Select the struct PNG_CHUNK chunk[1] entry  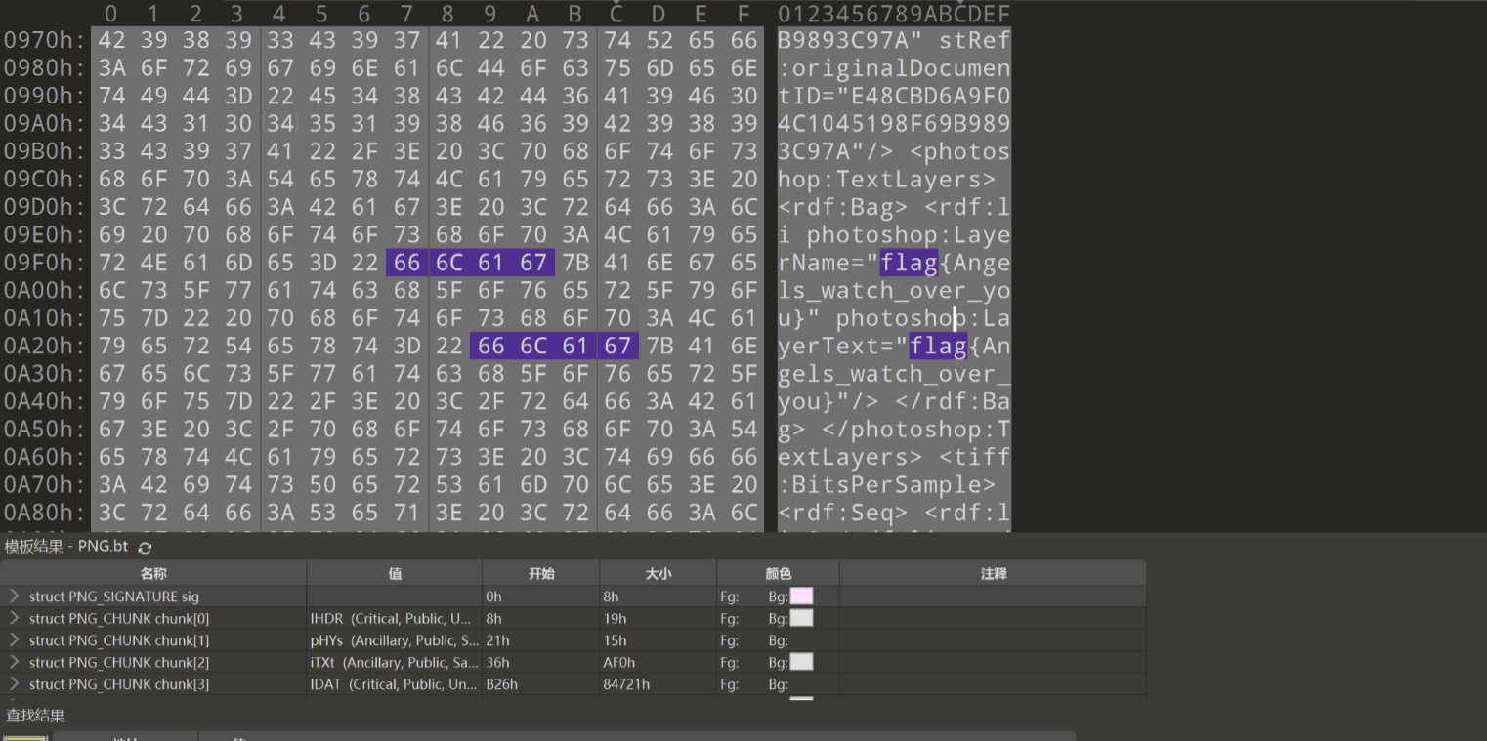click(x=119, y=640)
